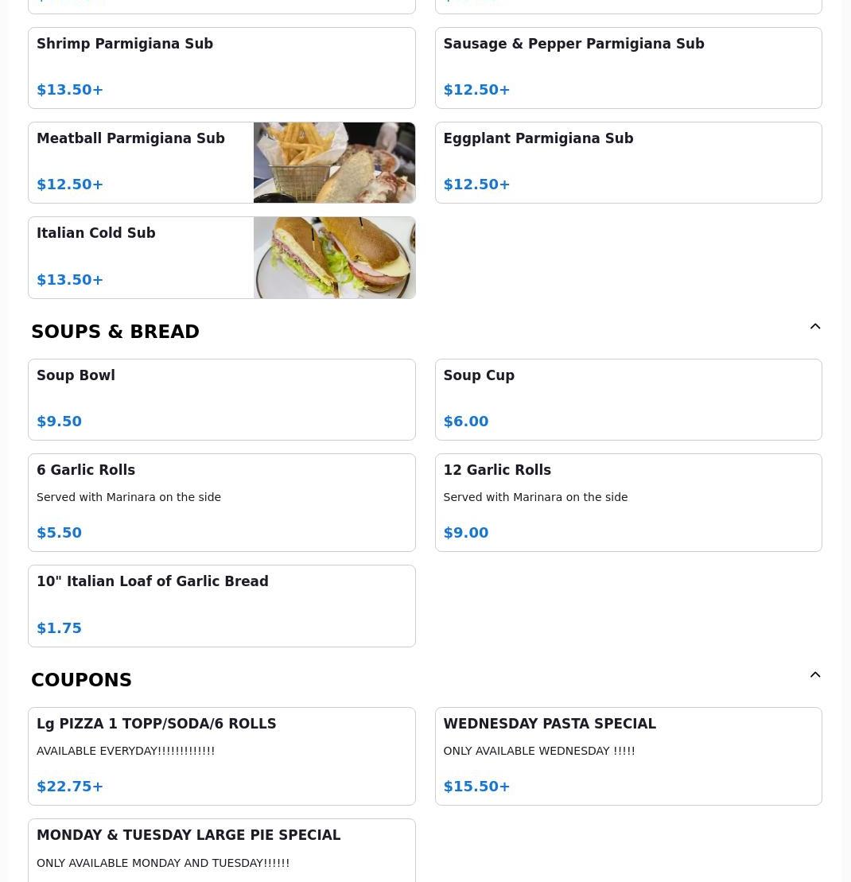The height and width of the screenshot is (882, 851).
Task: Choose the Eggplant Parmigiana Sub item
Action: coord(628,162)
